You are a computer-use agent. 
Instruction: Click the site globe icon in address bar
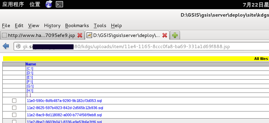pyautogui.click(x=18, y=46)
